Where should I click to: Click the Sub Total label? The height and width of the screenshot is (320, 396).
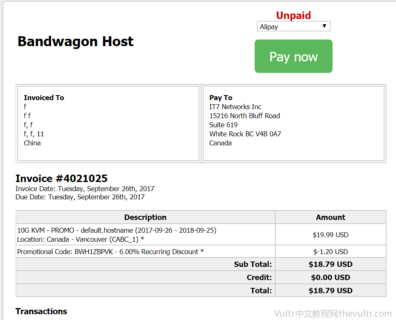(x=253, y=264)
